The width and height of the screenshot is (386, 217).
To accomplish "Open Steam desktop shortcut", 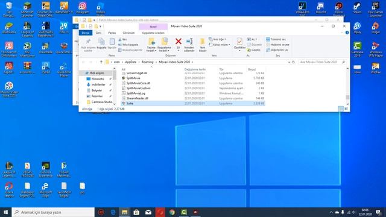I will tap(357, 8).
